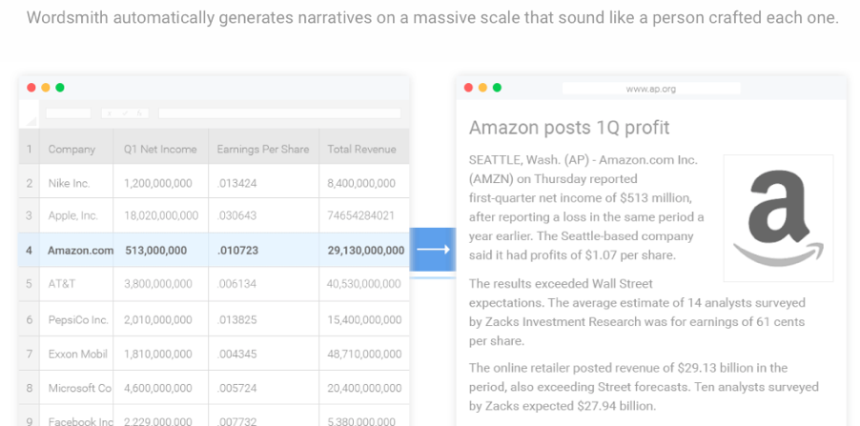Click the red close dot on spreadsheet window
Image resolution: width=860 pixels, height=426 pixels.
click(x=31, y=88)
